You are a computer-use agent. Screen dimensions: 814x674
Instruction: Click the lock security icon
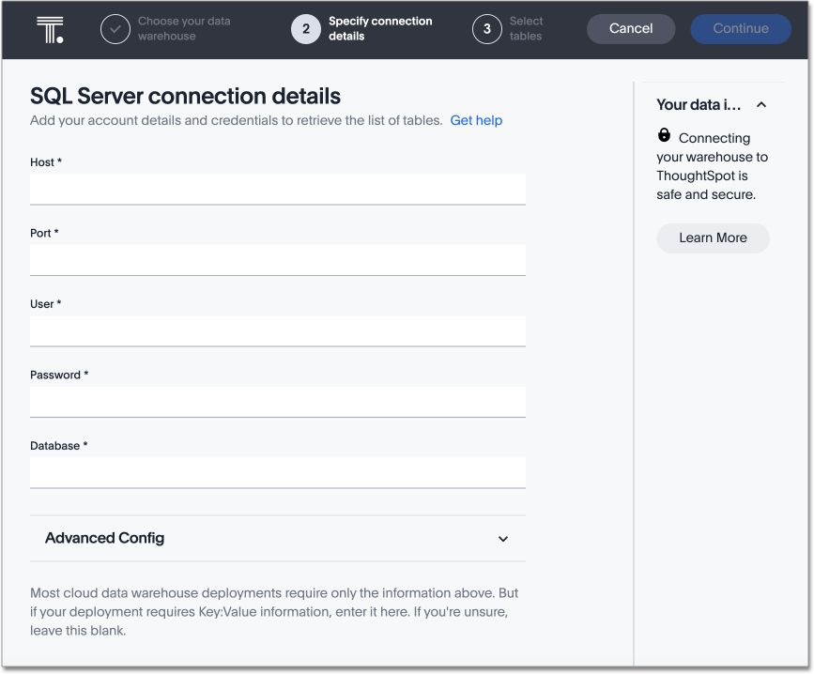(x=665, y=135)
